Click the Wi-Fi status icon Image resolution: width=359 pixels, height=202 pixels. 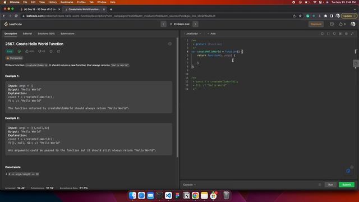(315, 2)
